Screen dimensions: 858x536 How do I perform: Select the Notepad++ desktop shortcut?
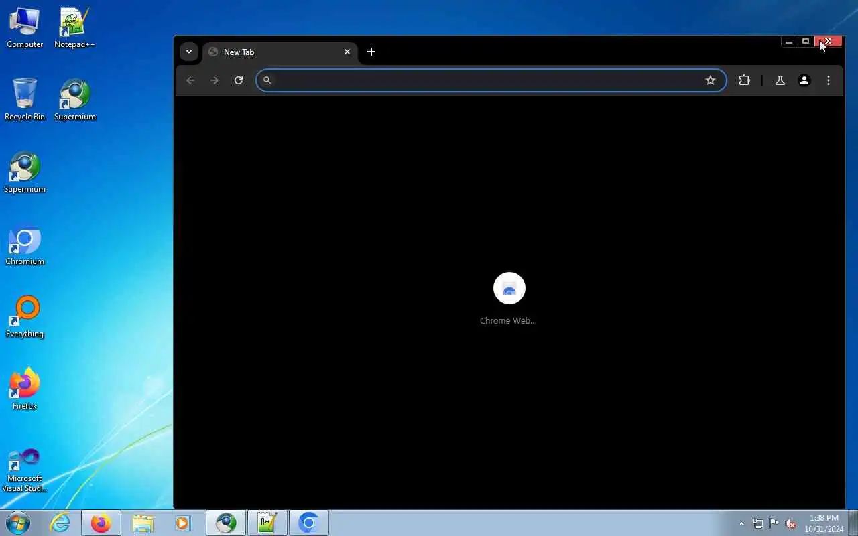tap(74, 28)
